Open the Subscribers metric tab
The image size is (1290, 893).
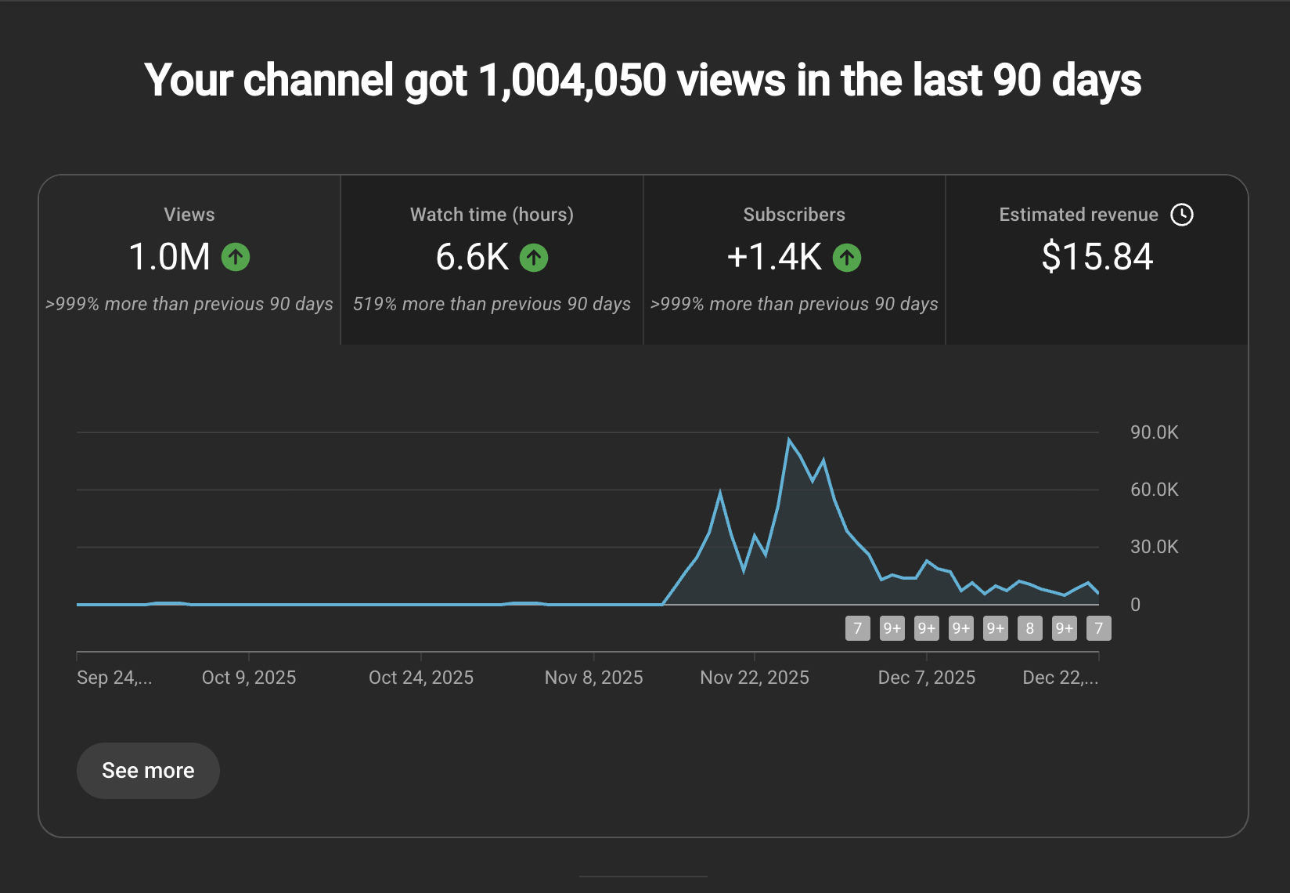pos(794,258)
